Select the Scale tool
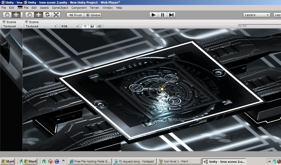 pyautogui.click(x=56, y=15)
